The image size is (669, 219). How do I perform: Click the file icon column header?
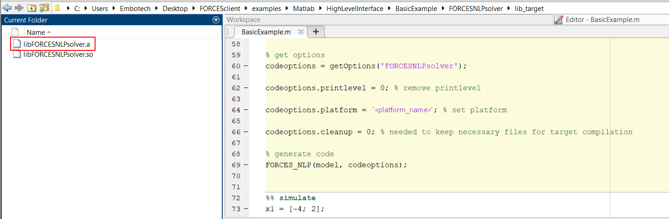(x=15, y=32)
